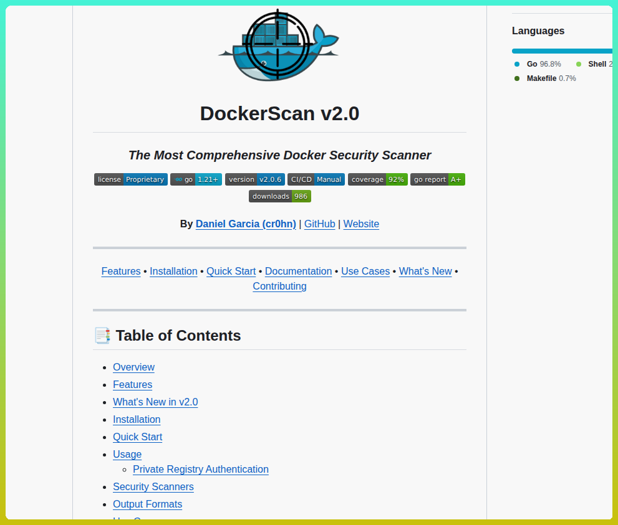Click the go report A+ badge
Image resolution: width=618 pixels, height=525 pixels.
(438, 179)
